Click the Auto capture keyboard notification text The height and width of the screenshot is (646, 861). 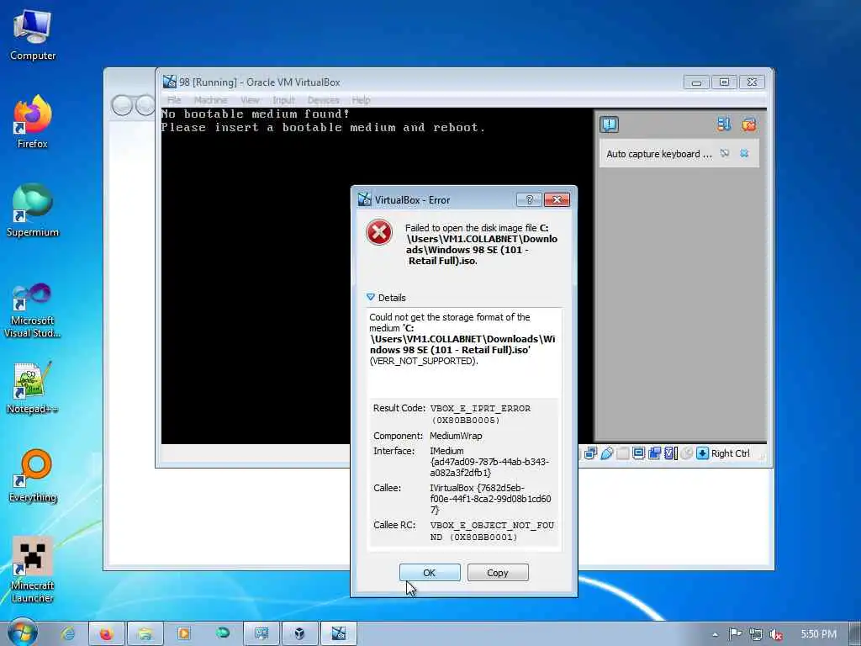(659, 154)
